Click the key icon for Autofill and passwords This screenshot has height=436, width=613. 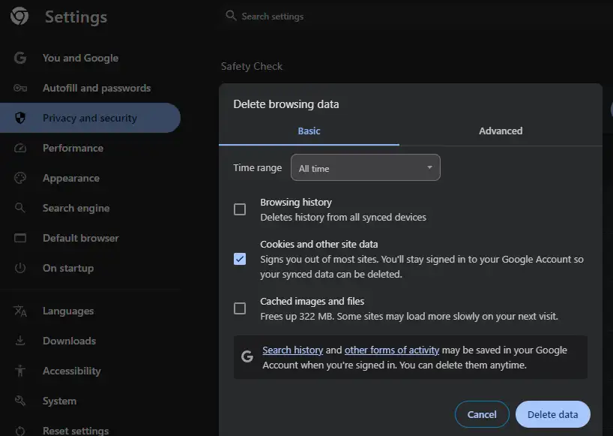click(x=20, y=88)
